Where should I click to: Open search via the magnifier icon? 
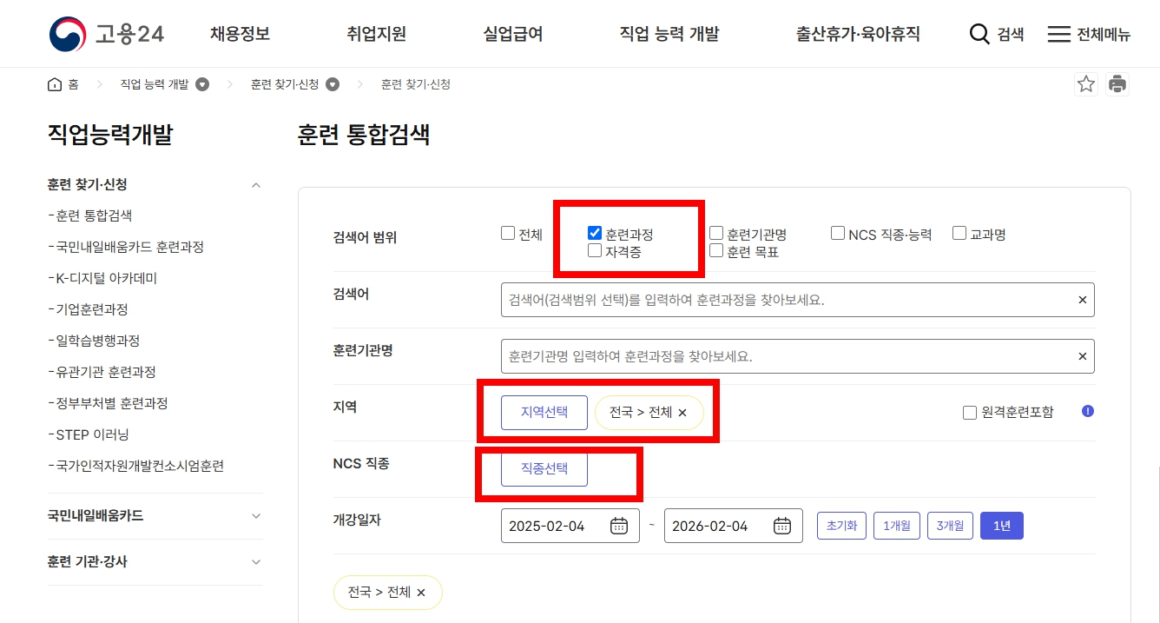tap(979, 34)
